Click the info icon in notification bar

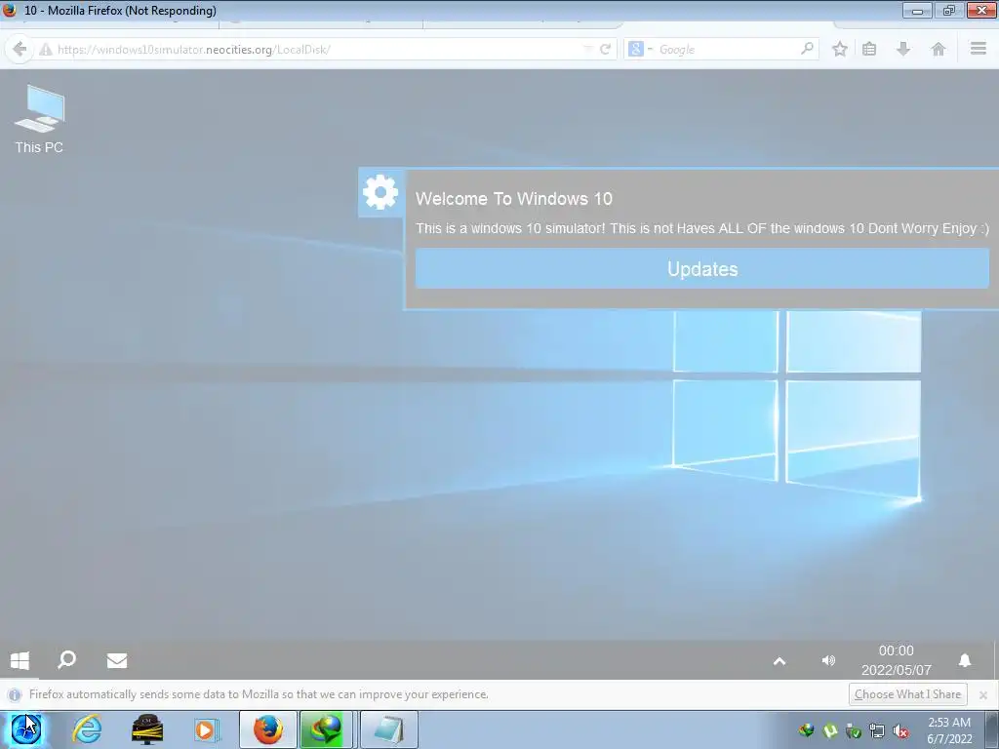(15, 694)
